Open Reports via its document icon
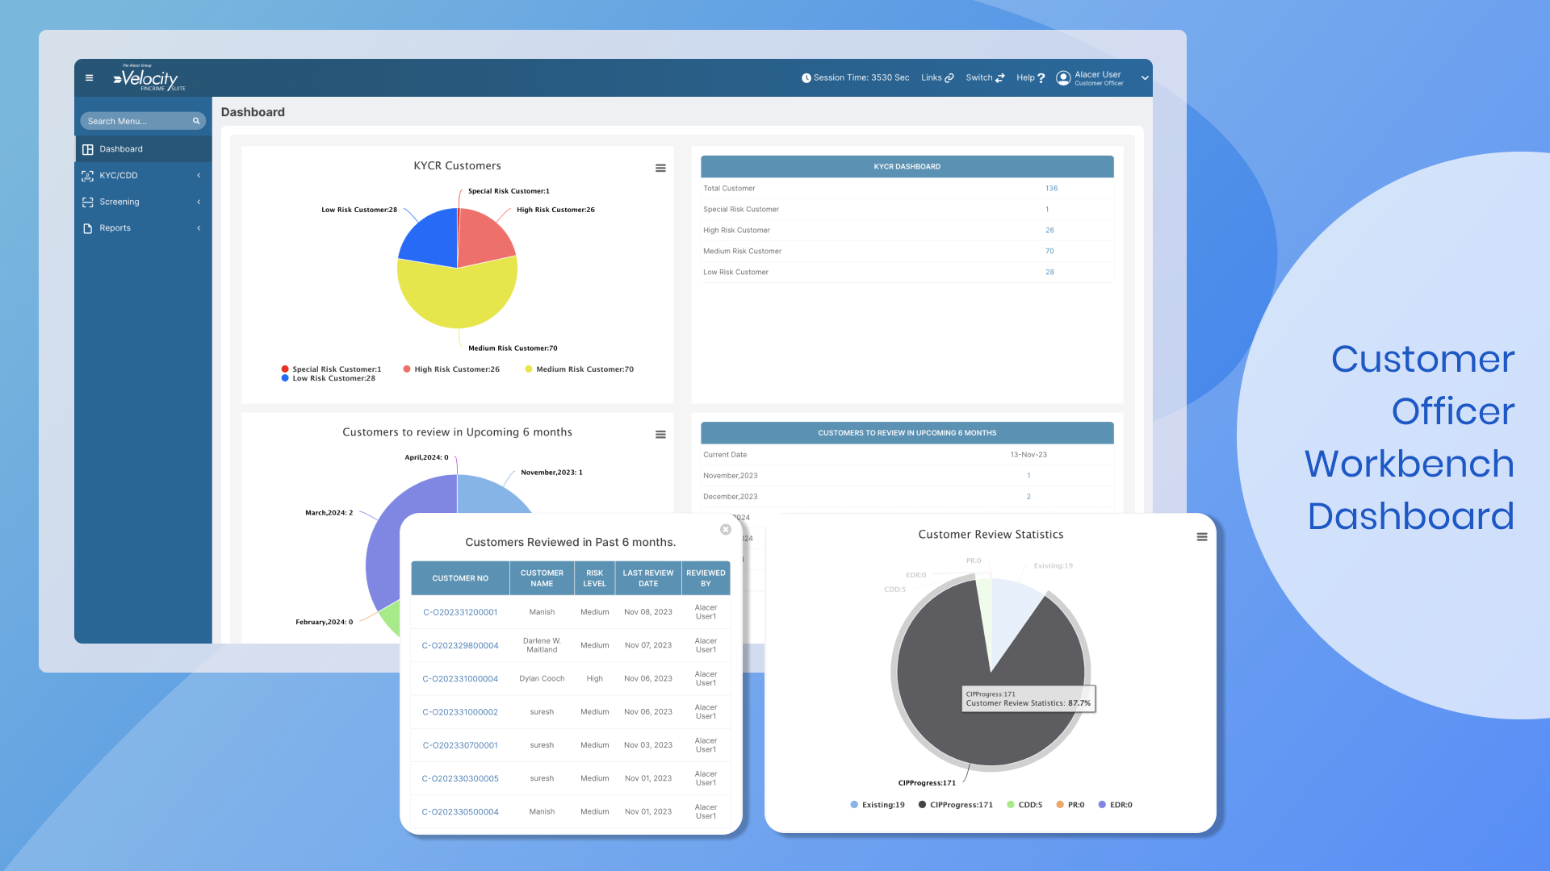 click(x=88, y=228)
